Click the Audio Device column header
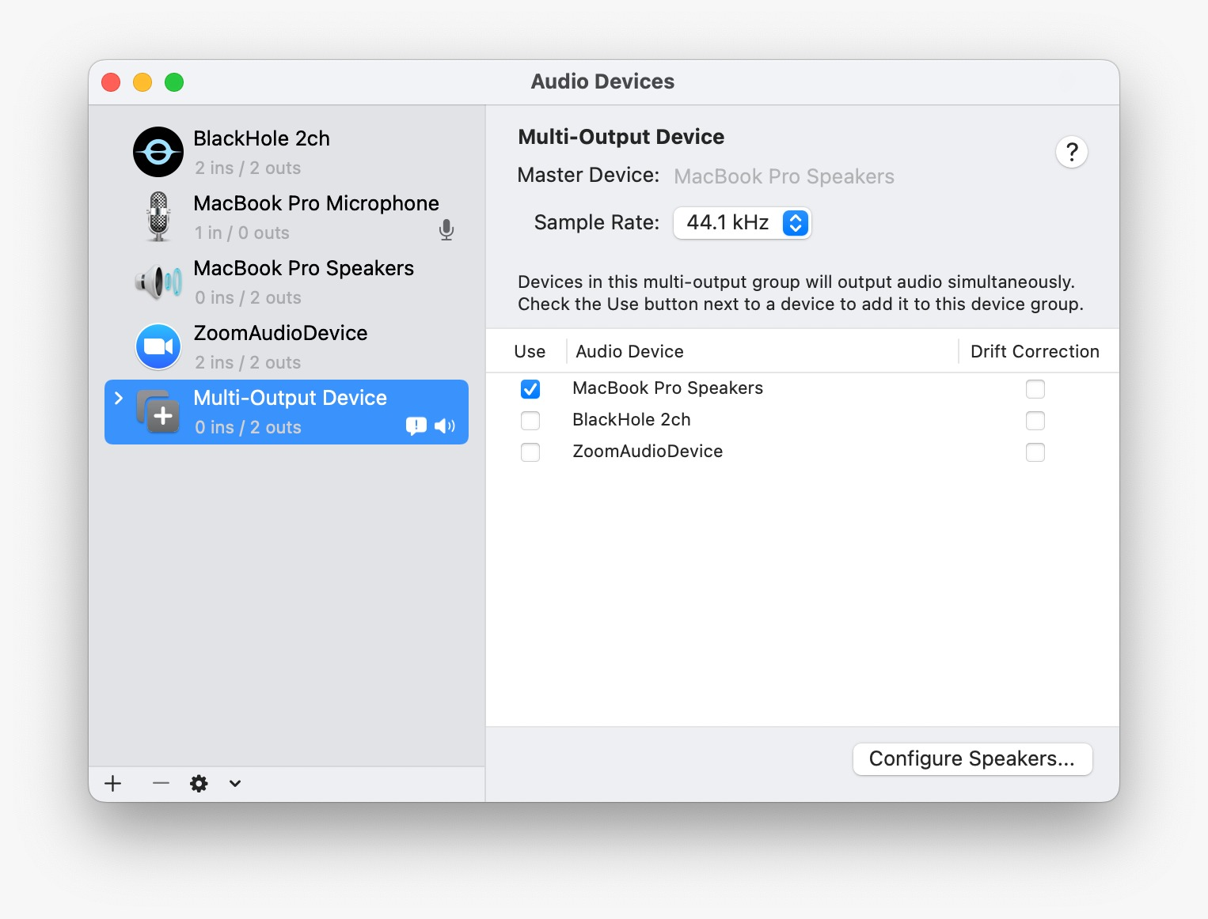 pos(629,351)
